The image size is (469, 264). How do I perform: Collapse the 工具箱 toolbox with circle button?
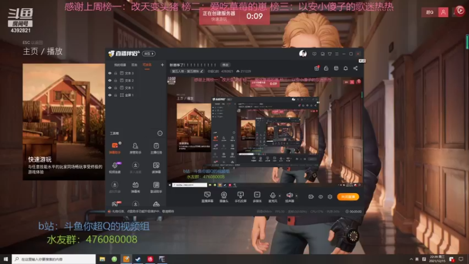pos(159,133)
